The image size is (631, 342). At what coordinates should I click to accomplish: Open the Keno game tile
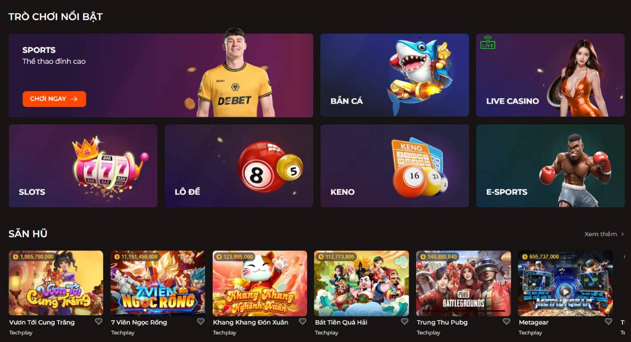pyautogui.click(x=394, y=166)
